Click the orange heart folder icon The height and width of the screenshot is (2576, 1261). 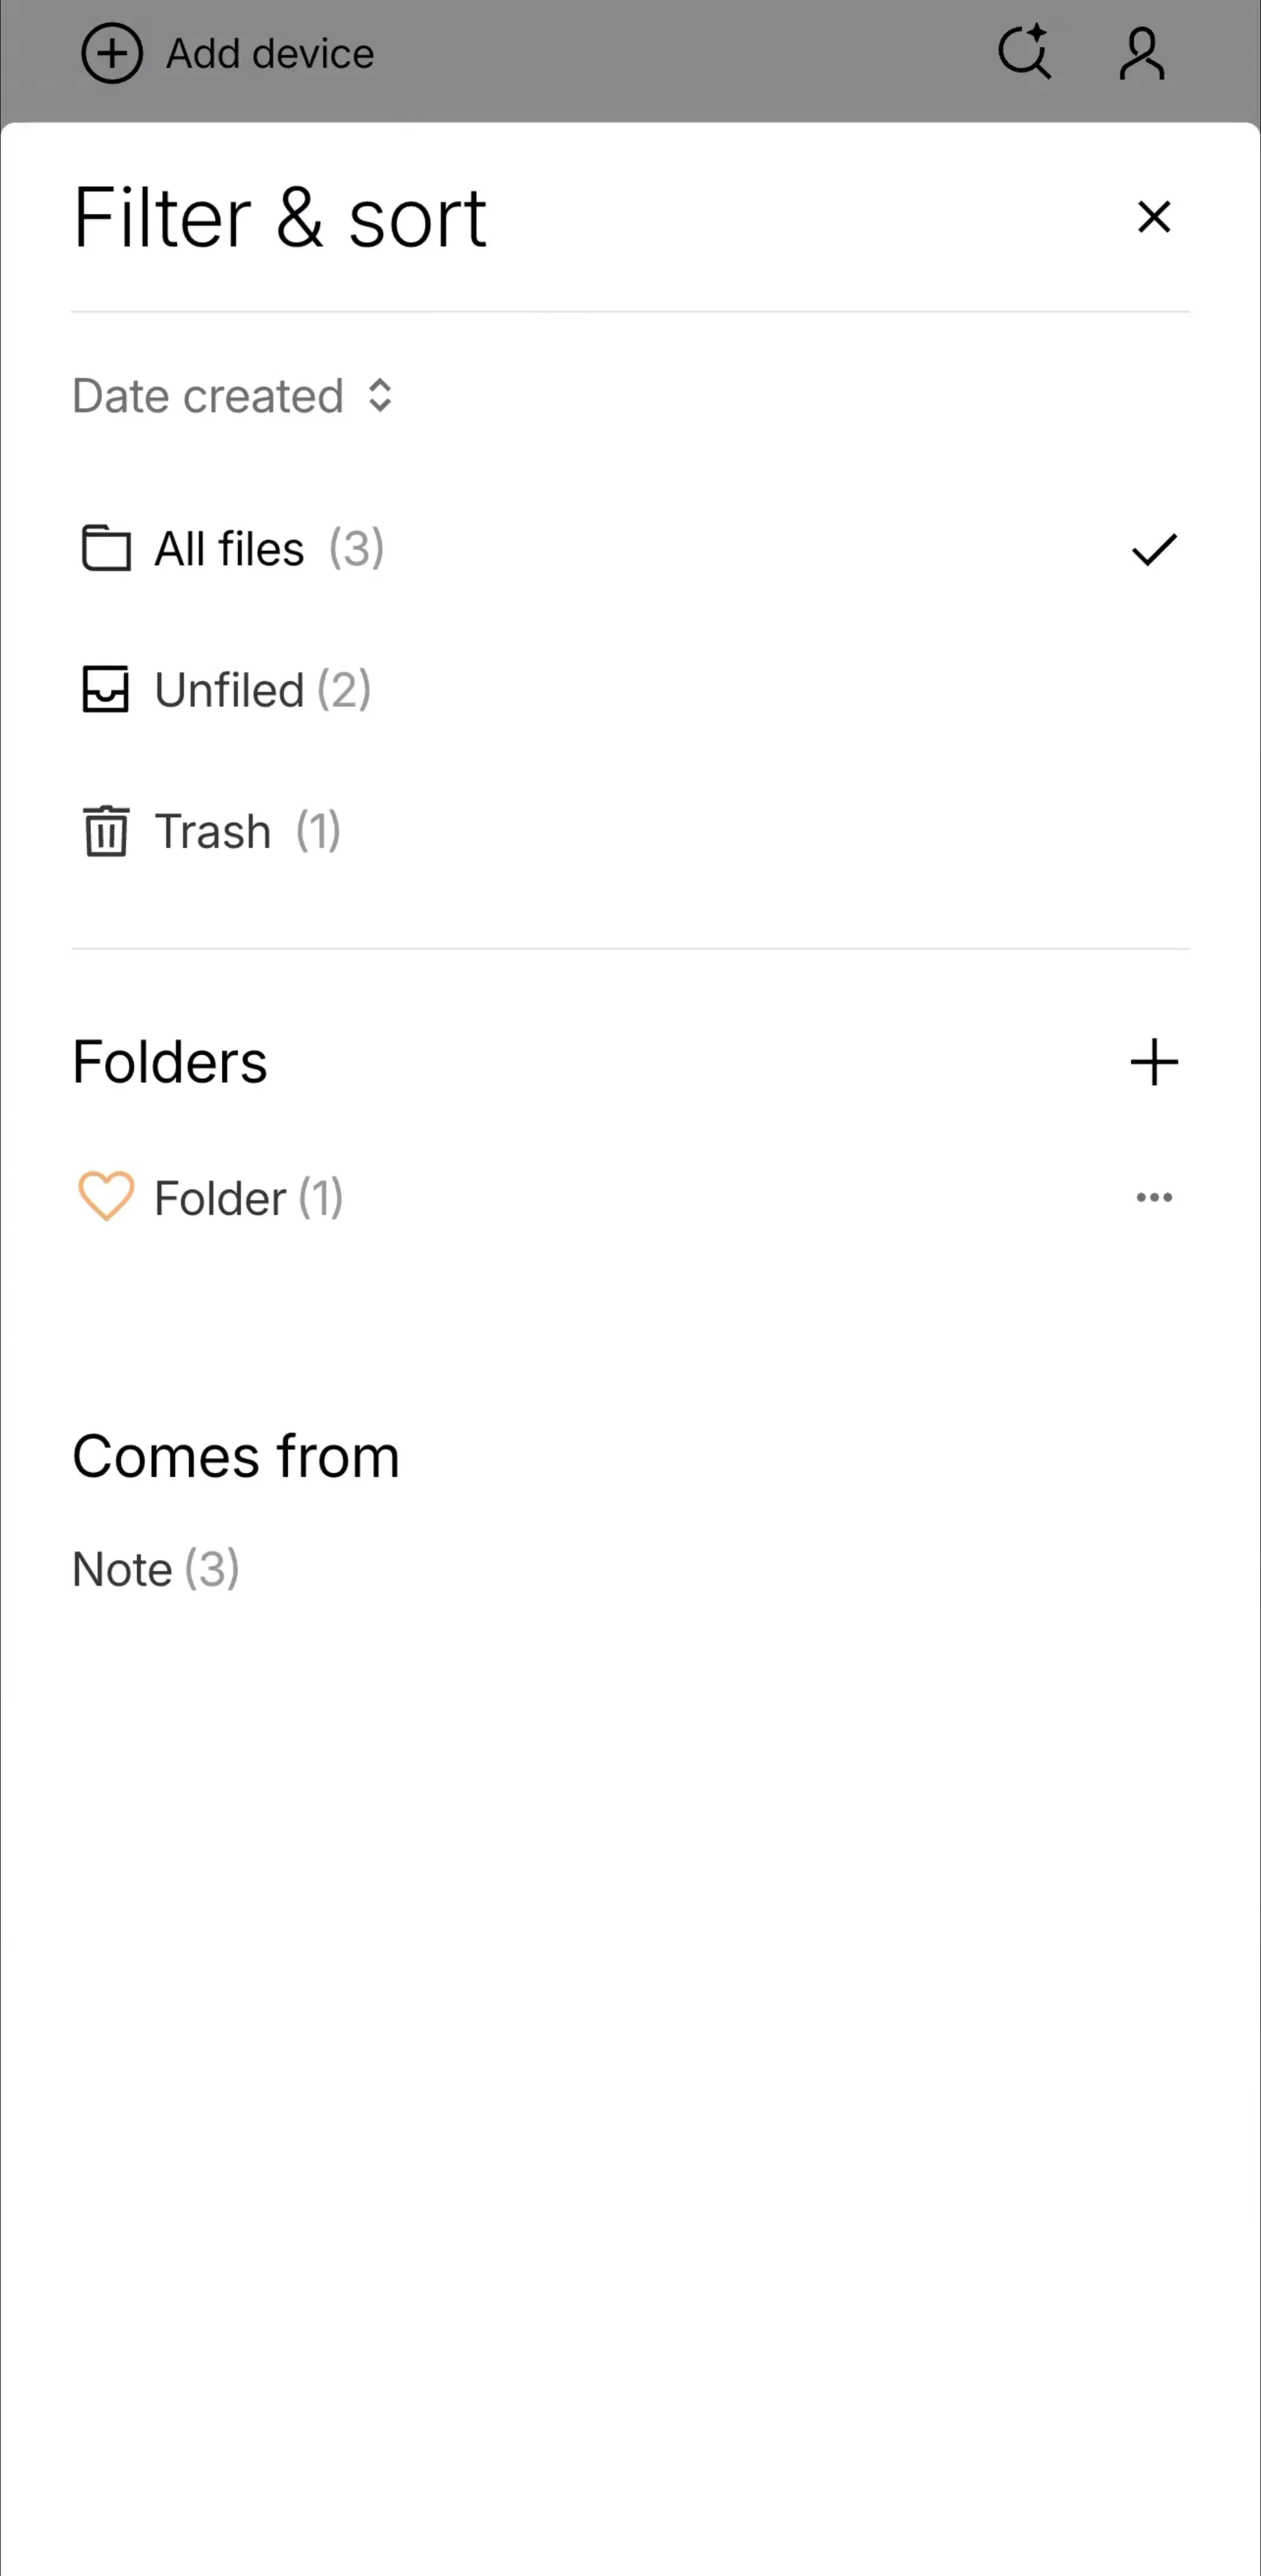106,1196
